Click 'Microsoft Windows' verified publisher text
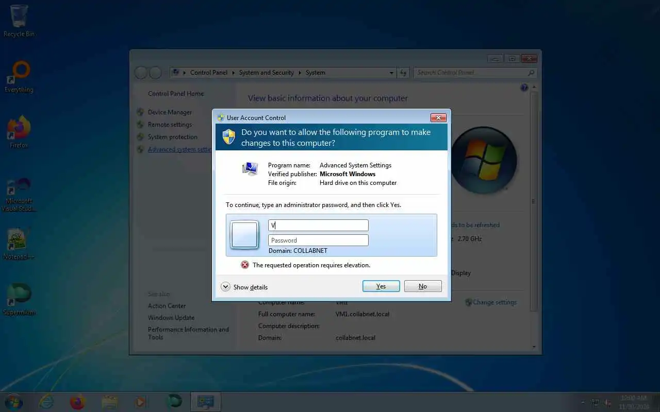The image size is (660, 412). pos(348,174)
